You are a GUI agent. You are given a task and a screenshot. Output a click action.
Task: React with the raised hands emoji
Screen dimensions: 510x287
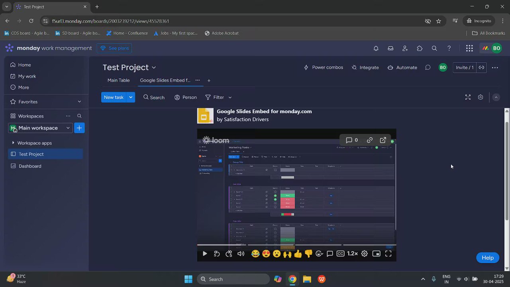287,254
